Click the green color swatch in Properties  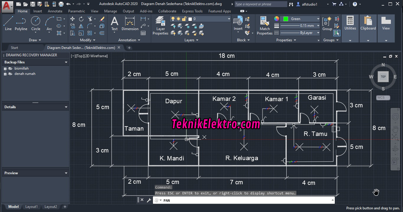pyautogui.click(x=285, y=19)
